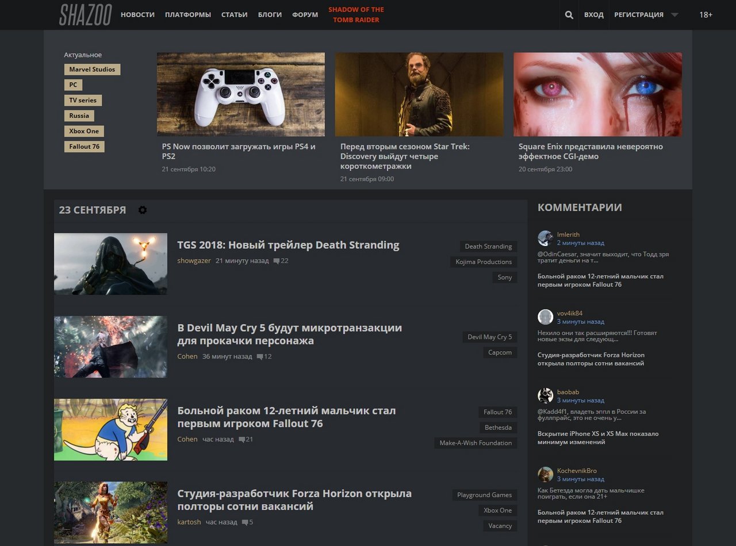Select the PC trending tag
This screenshot has width=736, height=546.
[73, 85]
